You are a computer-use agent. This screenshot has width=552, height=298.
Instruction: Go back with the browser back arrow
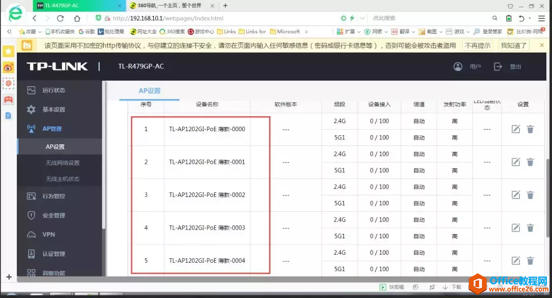point(35,18)
